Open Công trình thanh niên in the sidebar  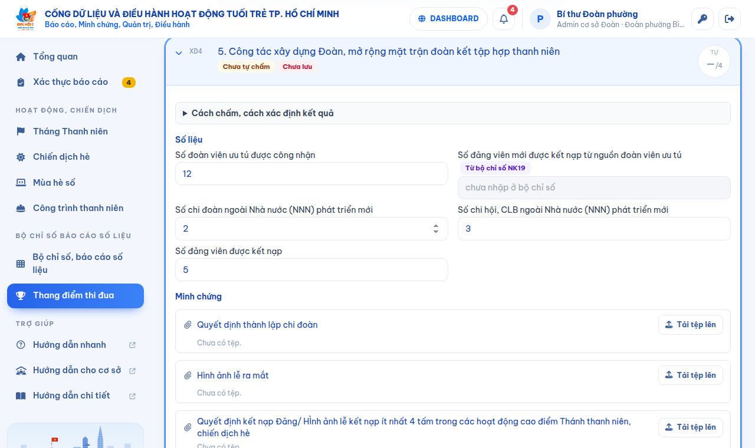pyautogui.click(x=75, y=208)
